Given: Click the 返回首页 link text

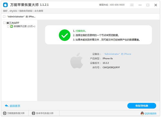Looking at the screenshot, I should click(x=15, y=106).
